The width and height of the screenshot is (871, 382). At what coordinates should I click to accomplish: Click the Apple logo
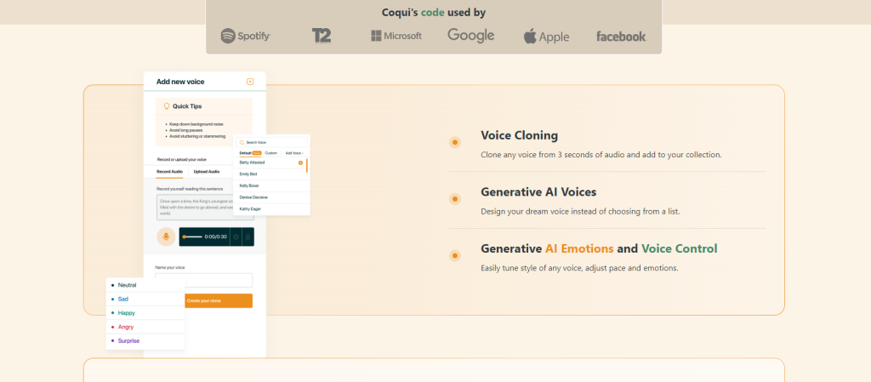tap(545, 36)
